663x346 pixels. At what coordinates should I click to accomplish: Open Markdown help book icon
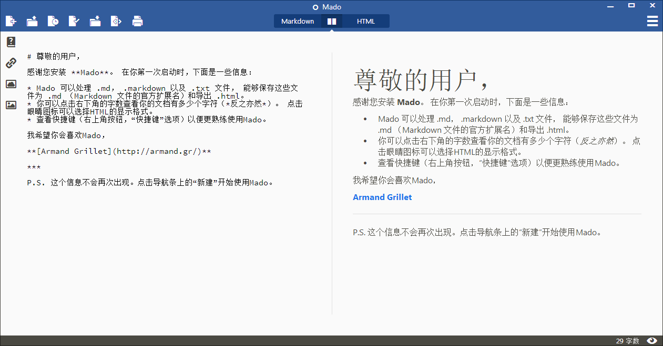tap(11, 42)
